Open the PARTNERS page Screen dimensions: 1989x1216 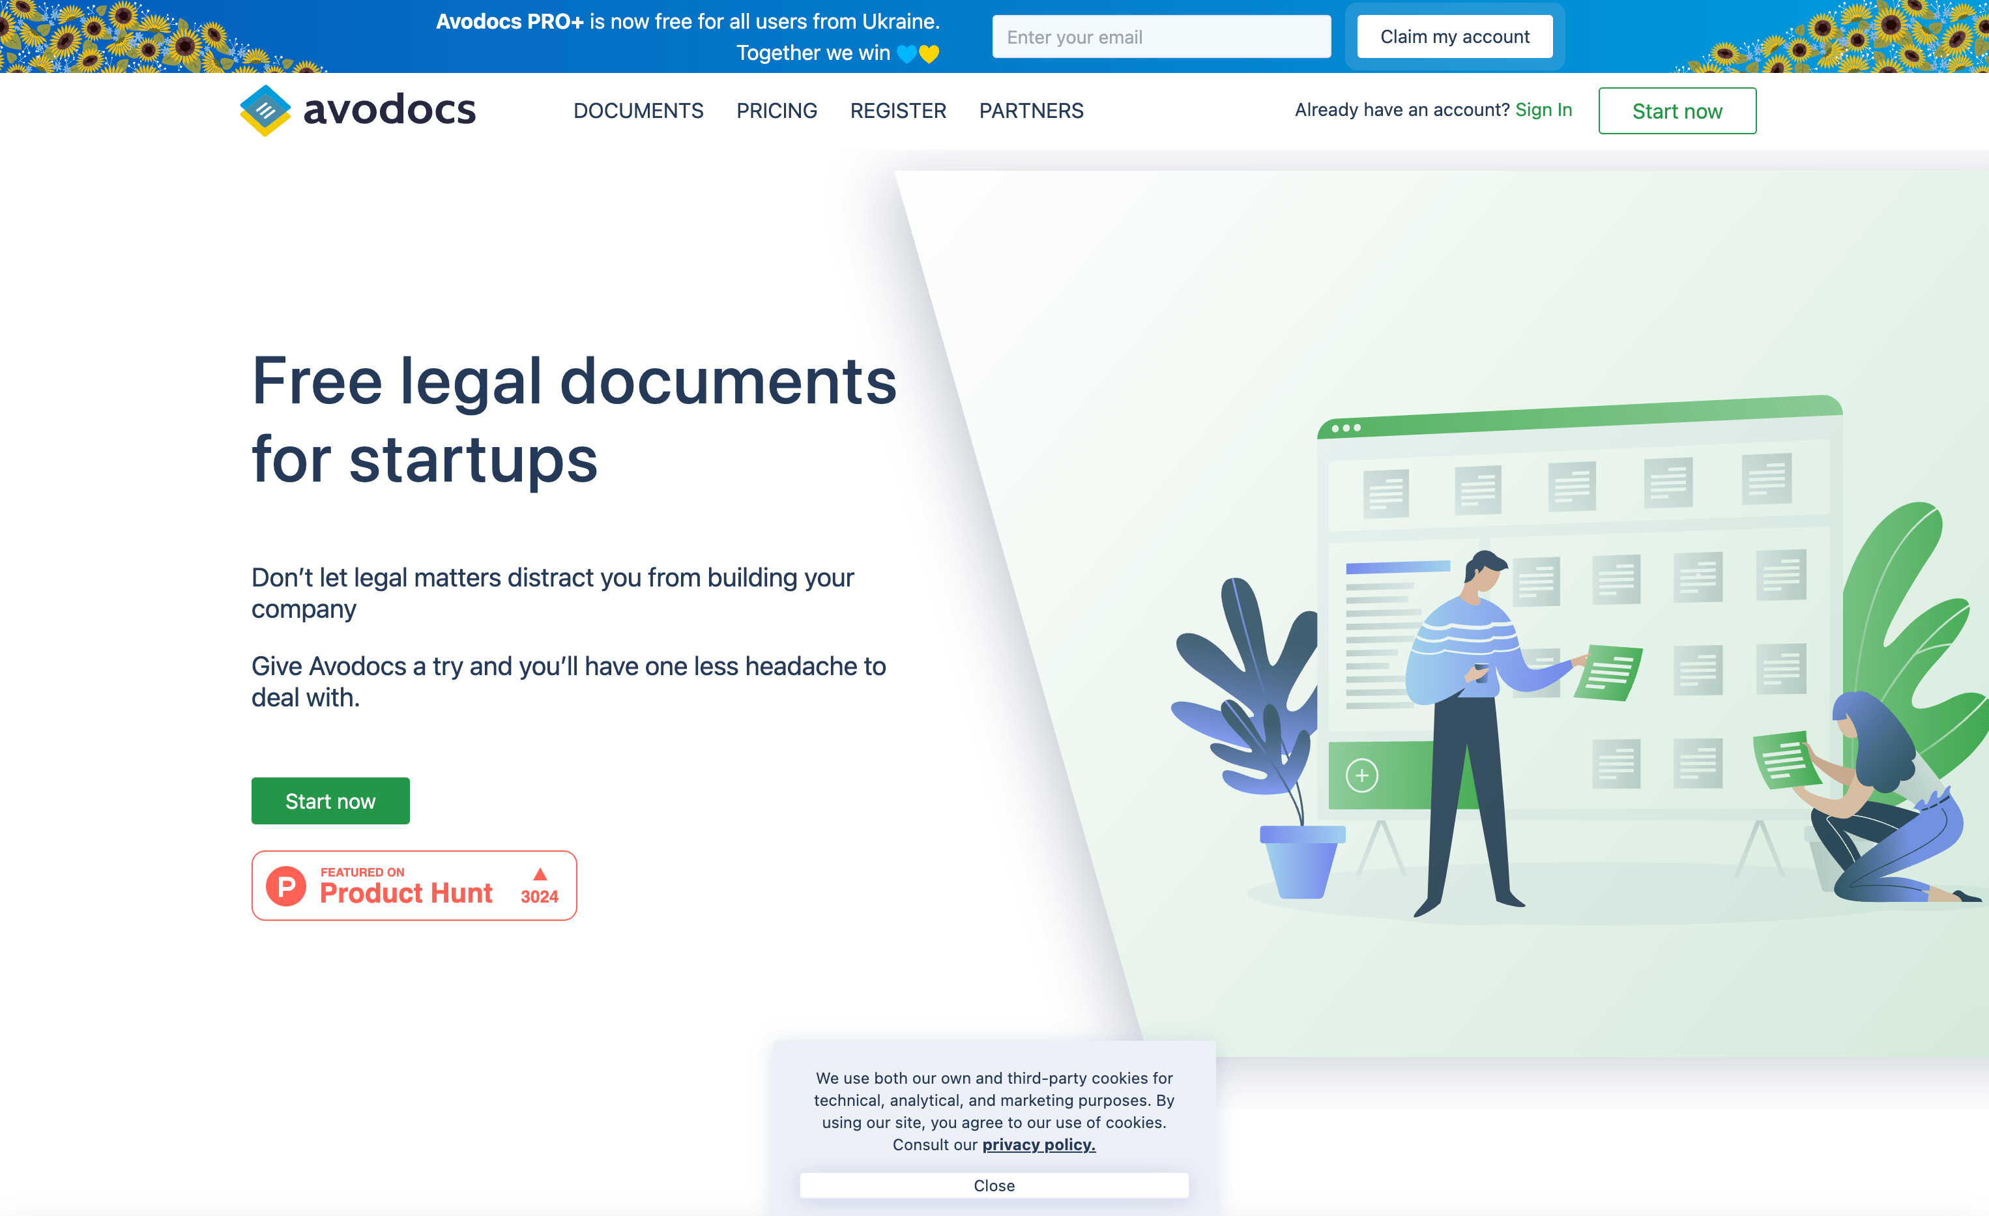click(x=1031, y=111)
